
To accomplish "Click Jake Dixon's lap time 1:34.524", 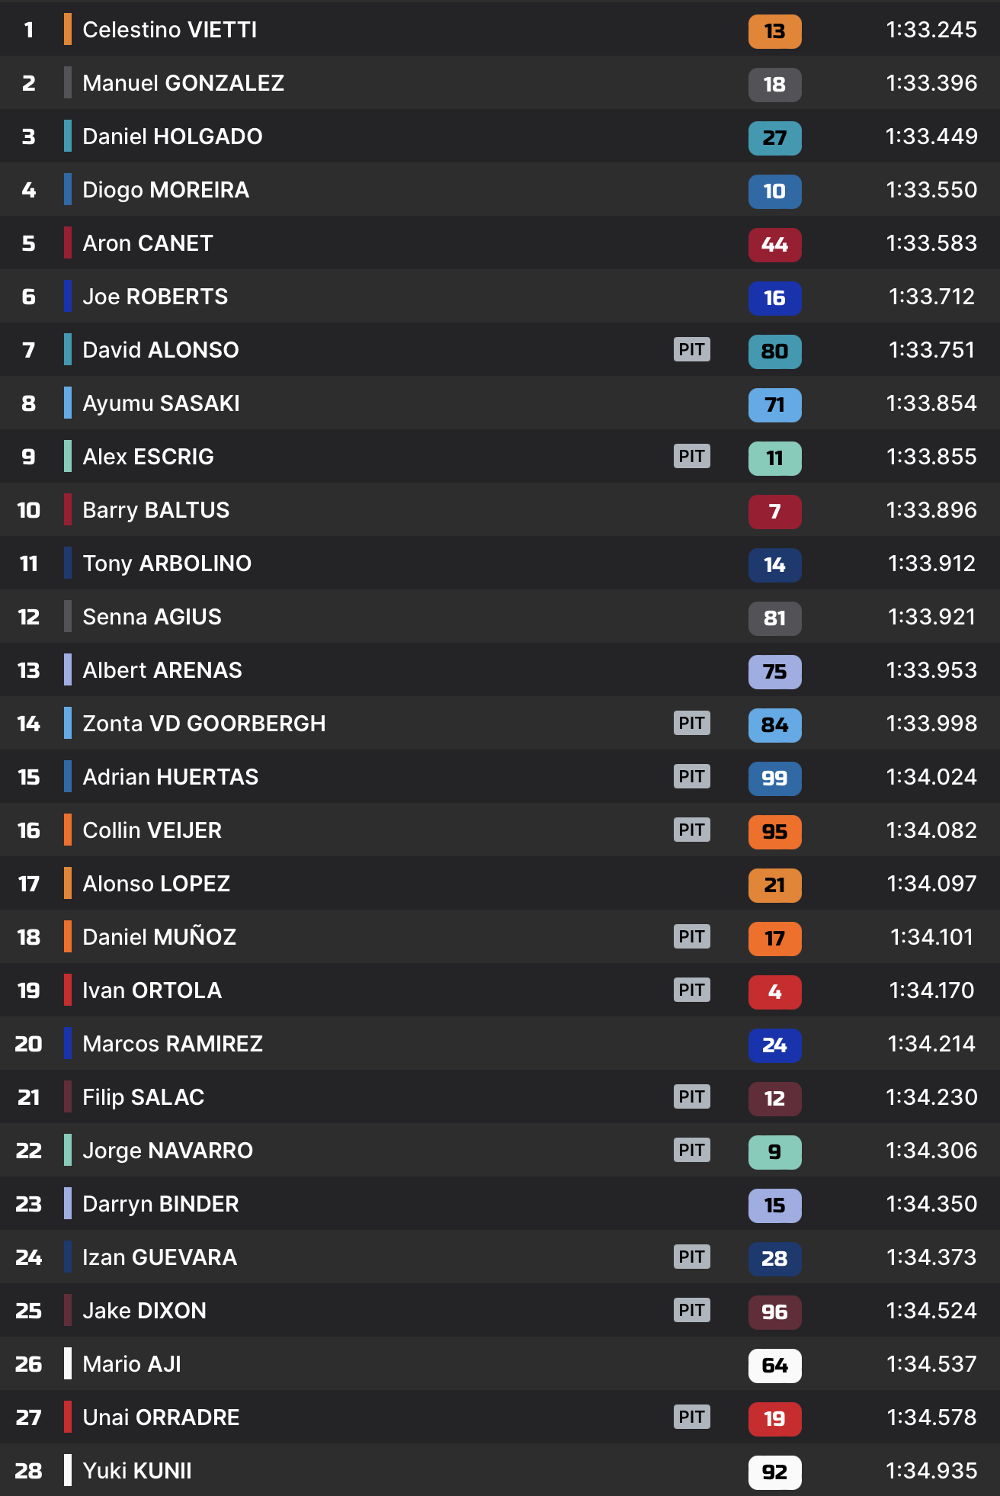I will tap(931, 1311).
